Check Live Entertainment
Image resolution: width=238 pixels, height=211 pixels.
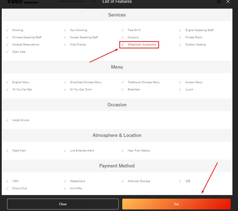[x=79, y=151]
